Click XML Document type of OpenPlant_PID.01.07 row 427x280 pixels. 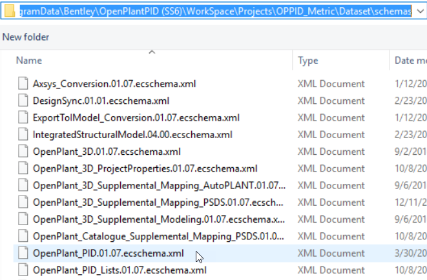(331, 254)
